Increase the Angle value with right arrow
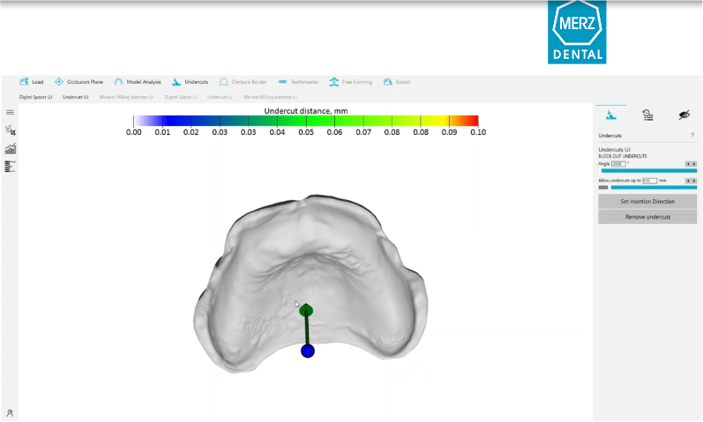Viewport: 703px width, 422px height. point(694,164)
